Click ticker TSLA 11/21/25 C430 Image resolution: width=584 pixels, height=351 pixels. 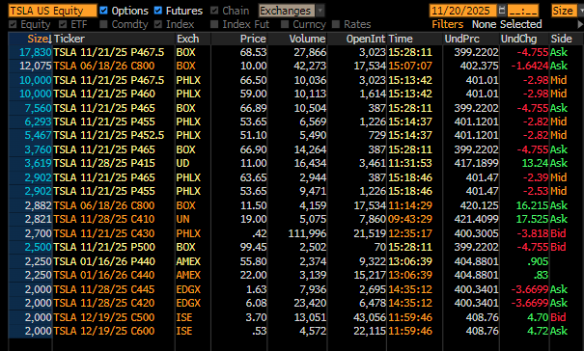104,233
